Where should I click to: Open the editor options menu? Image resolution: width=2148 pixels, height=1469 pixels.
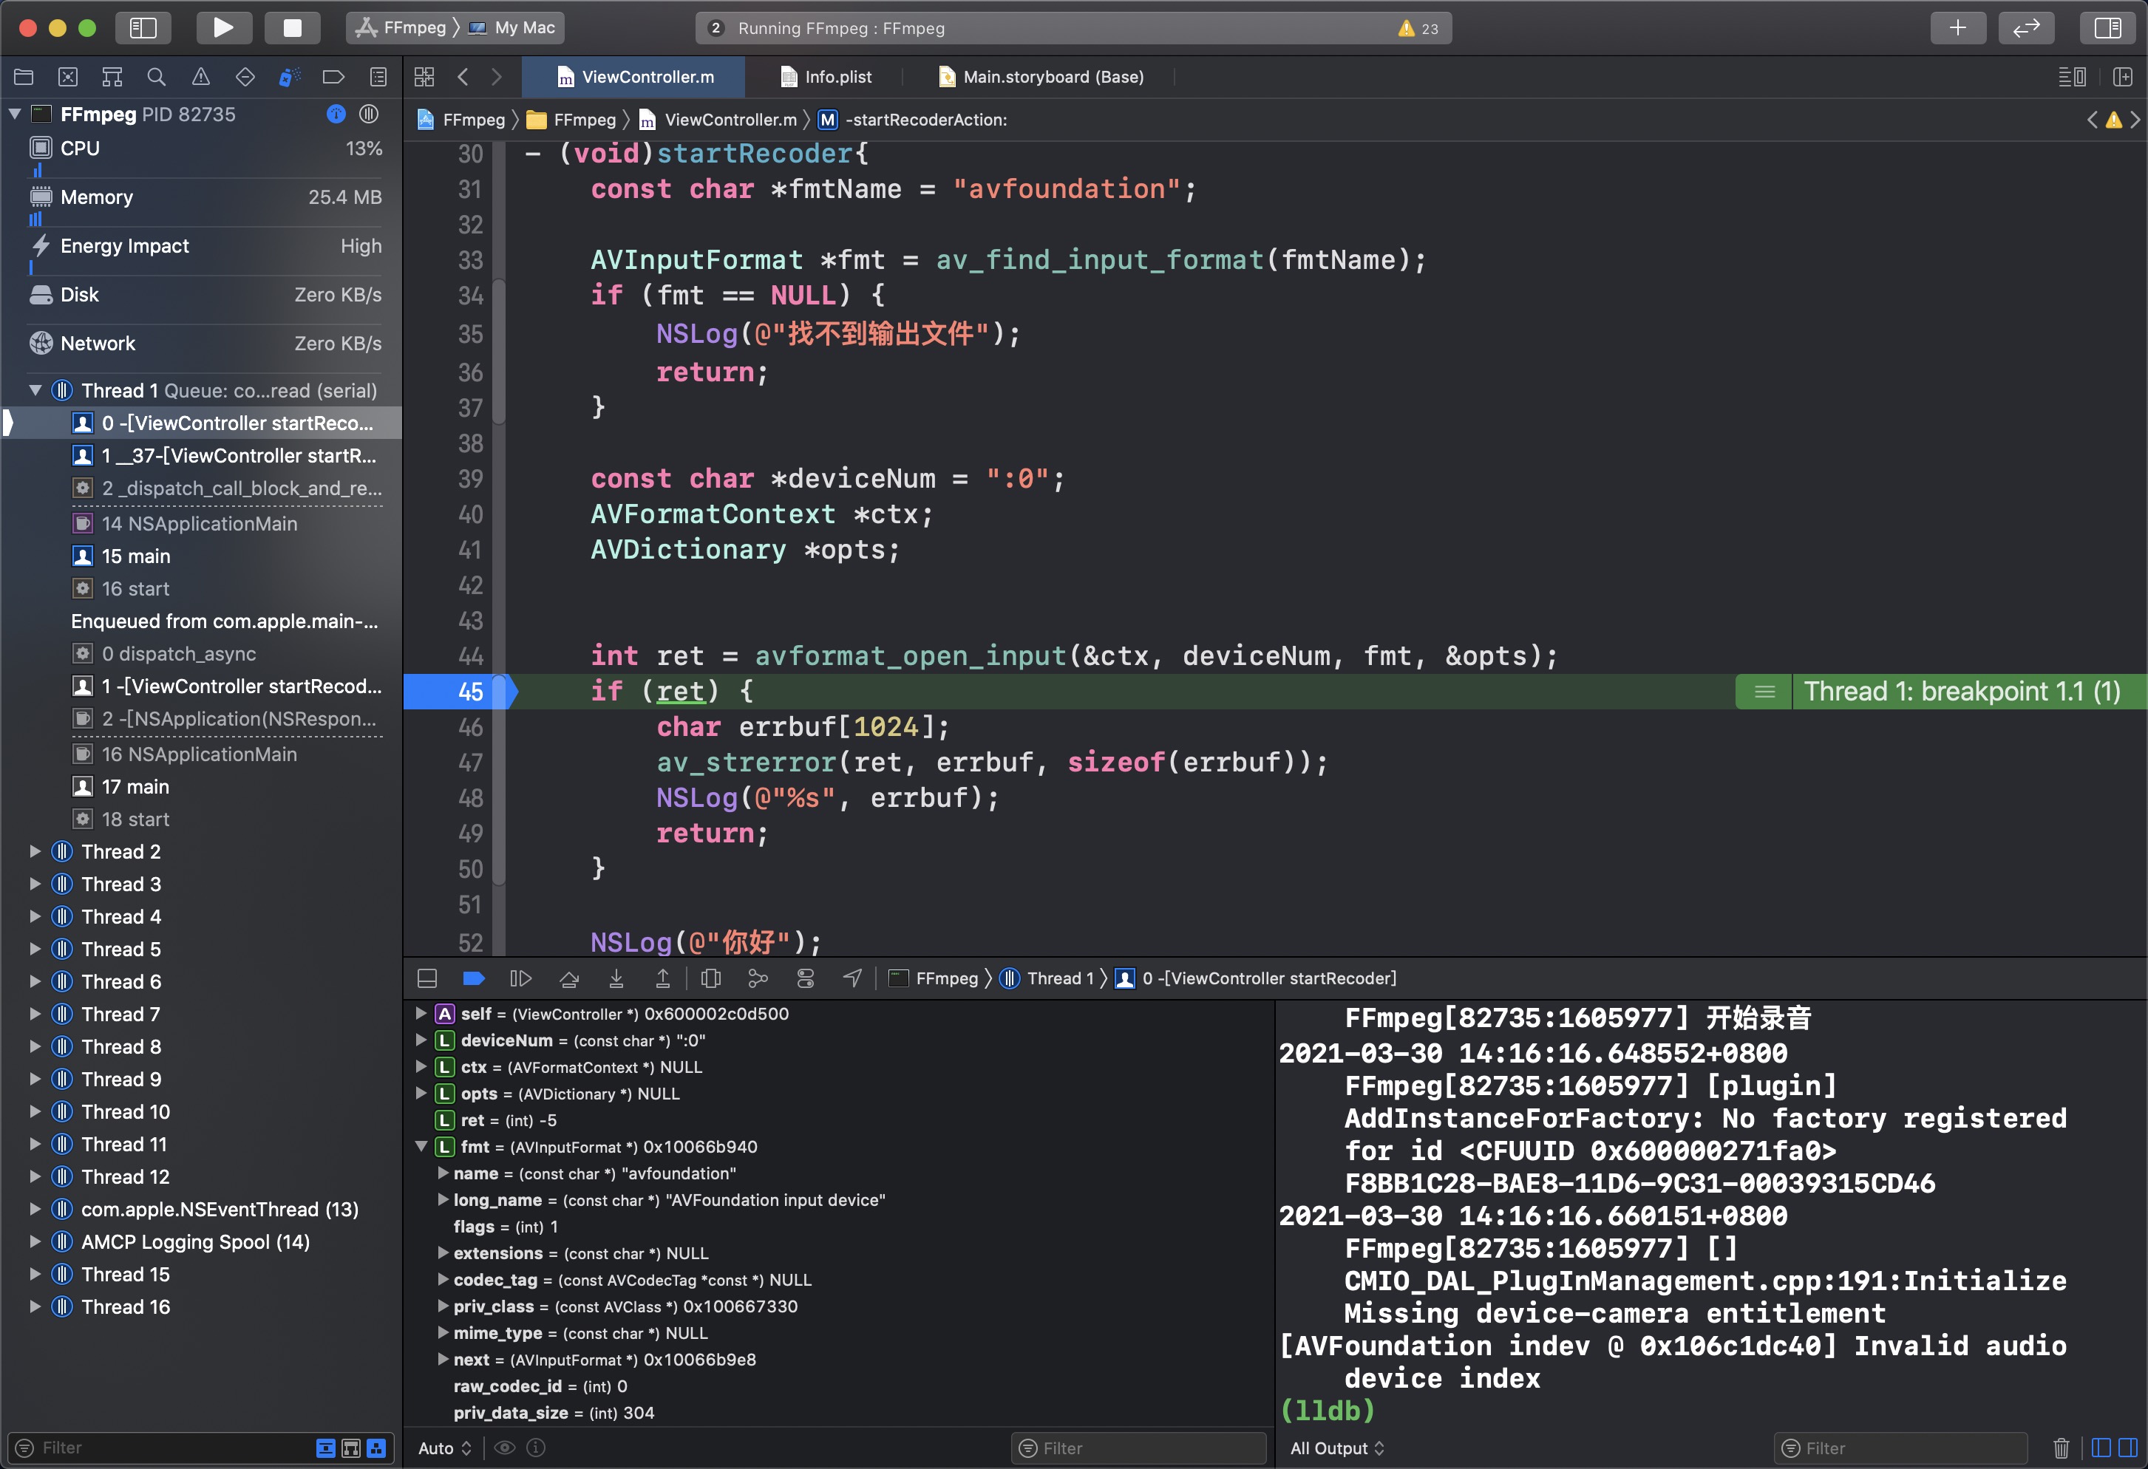pyautogui.click(x=2071, y=77)
